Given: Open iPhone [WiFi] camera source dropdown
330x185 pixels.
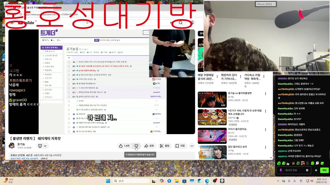Looking at the screenshot, I should point(266,4).
